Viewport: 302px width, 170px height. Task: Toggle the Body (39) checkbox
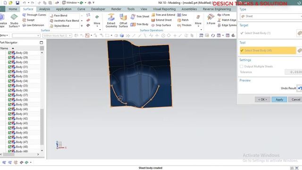(9, 104)
